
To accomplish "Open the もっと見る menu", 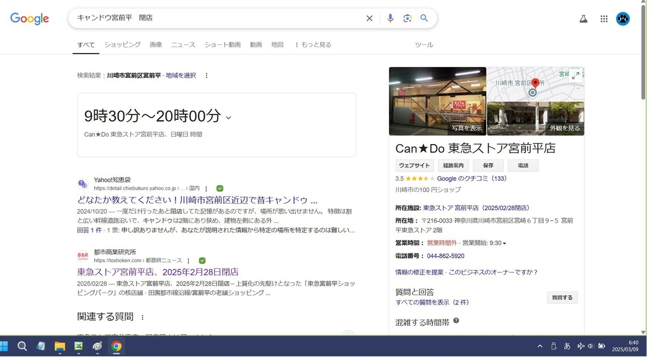I will 313,45.
